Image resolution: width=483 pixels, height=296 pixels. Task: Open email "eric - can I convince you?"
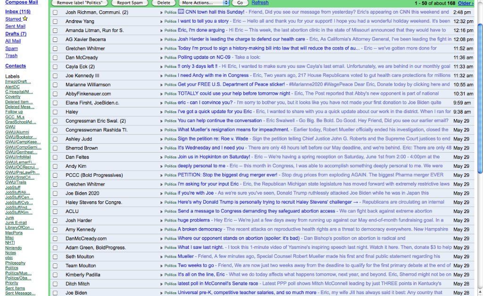(x=205, y=102)
